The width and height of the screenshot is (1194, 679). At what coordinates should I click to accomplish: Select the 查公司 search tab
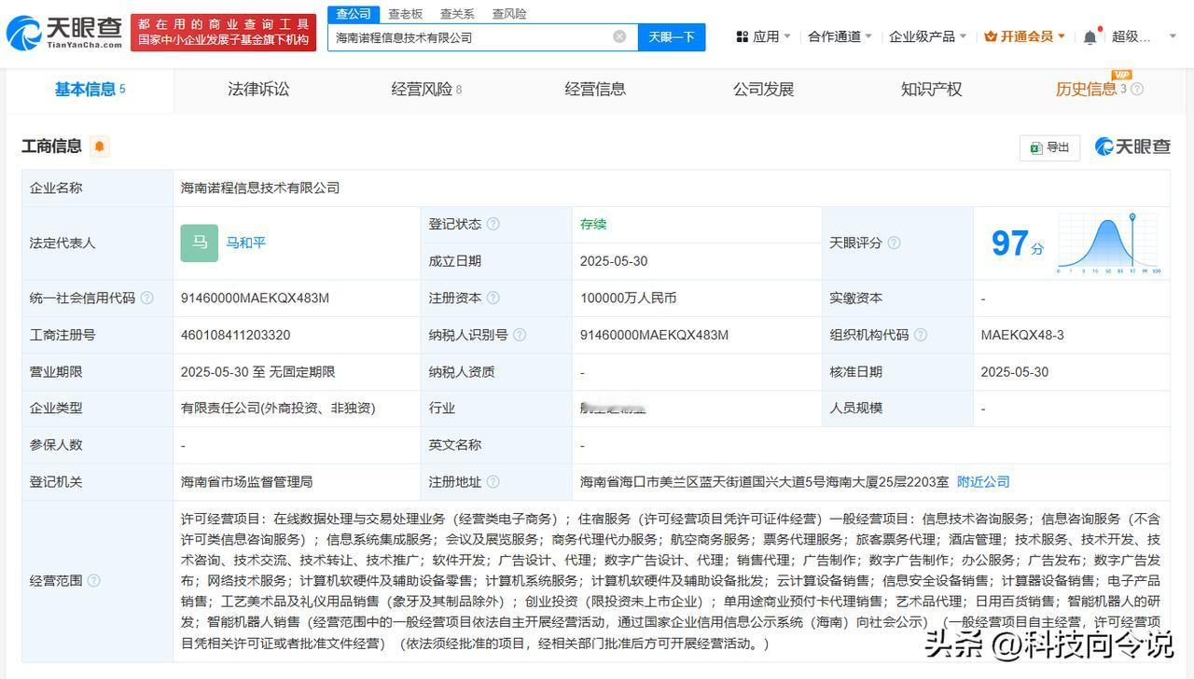point(354,14)
